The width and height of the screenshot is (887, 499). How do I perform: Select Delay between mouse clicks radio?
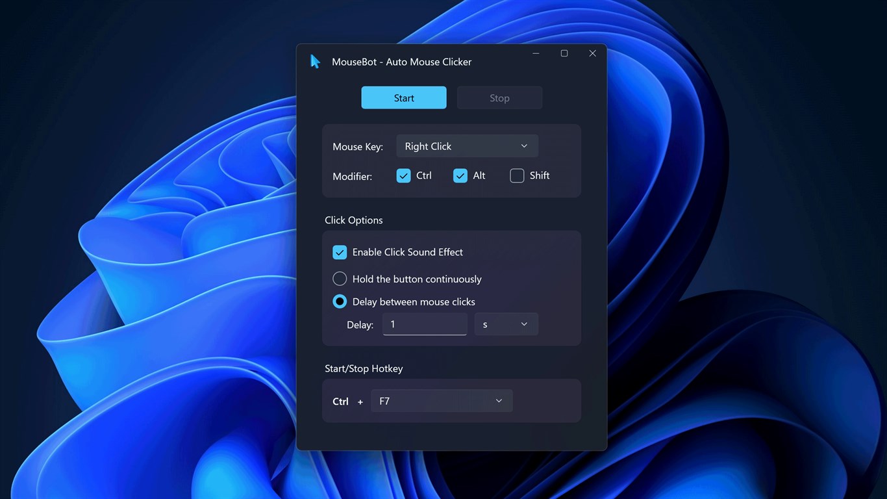[x=340, y=301]
